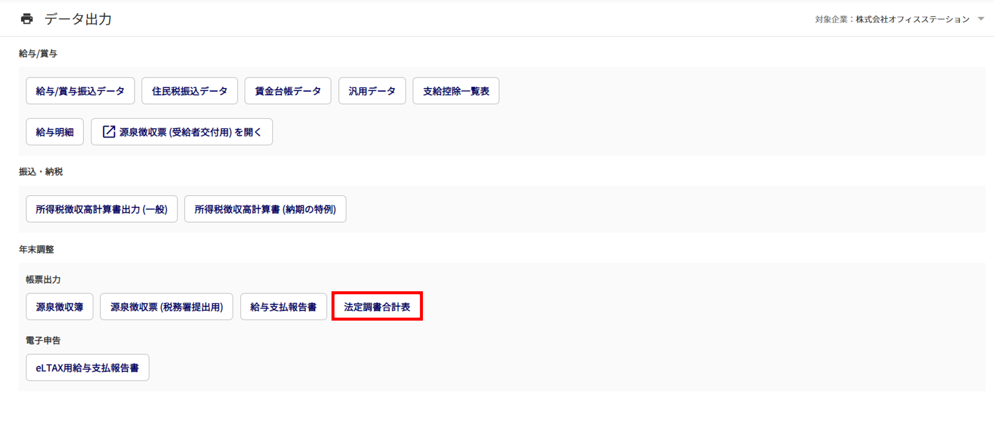Click the 帳票出力 subsection label

43,279
